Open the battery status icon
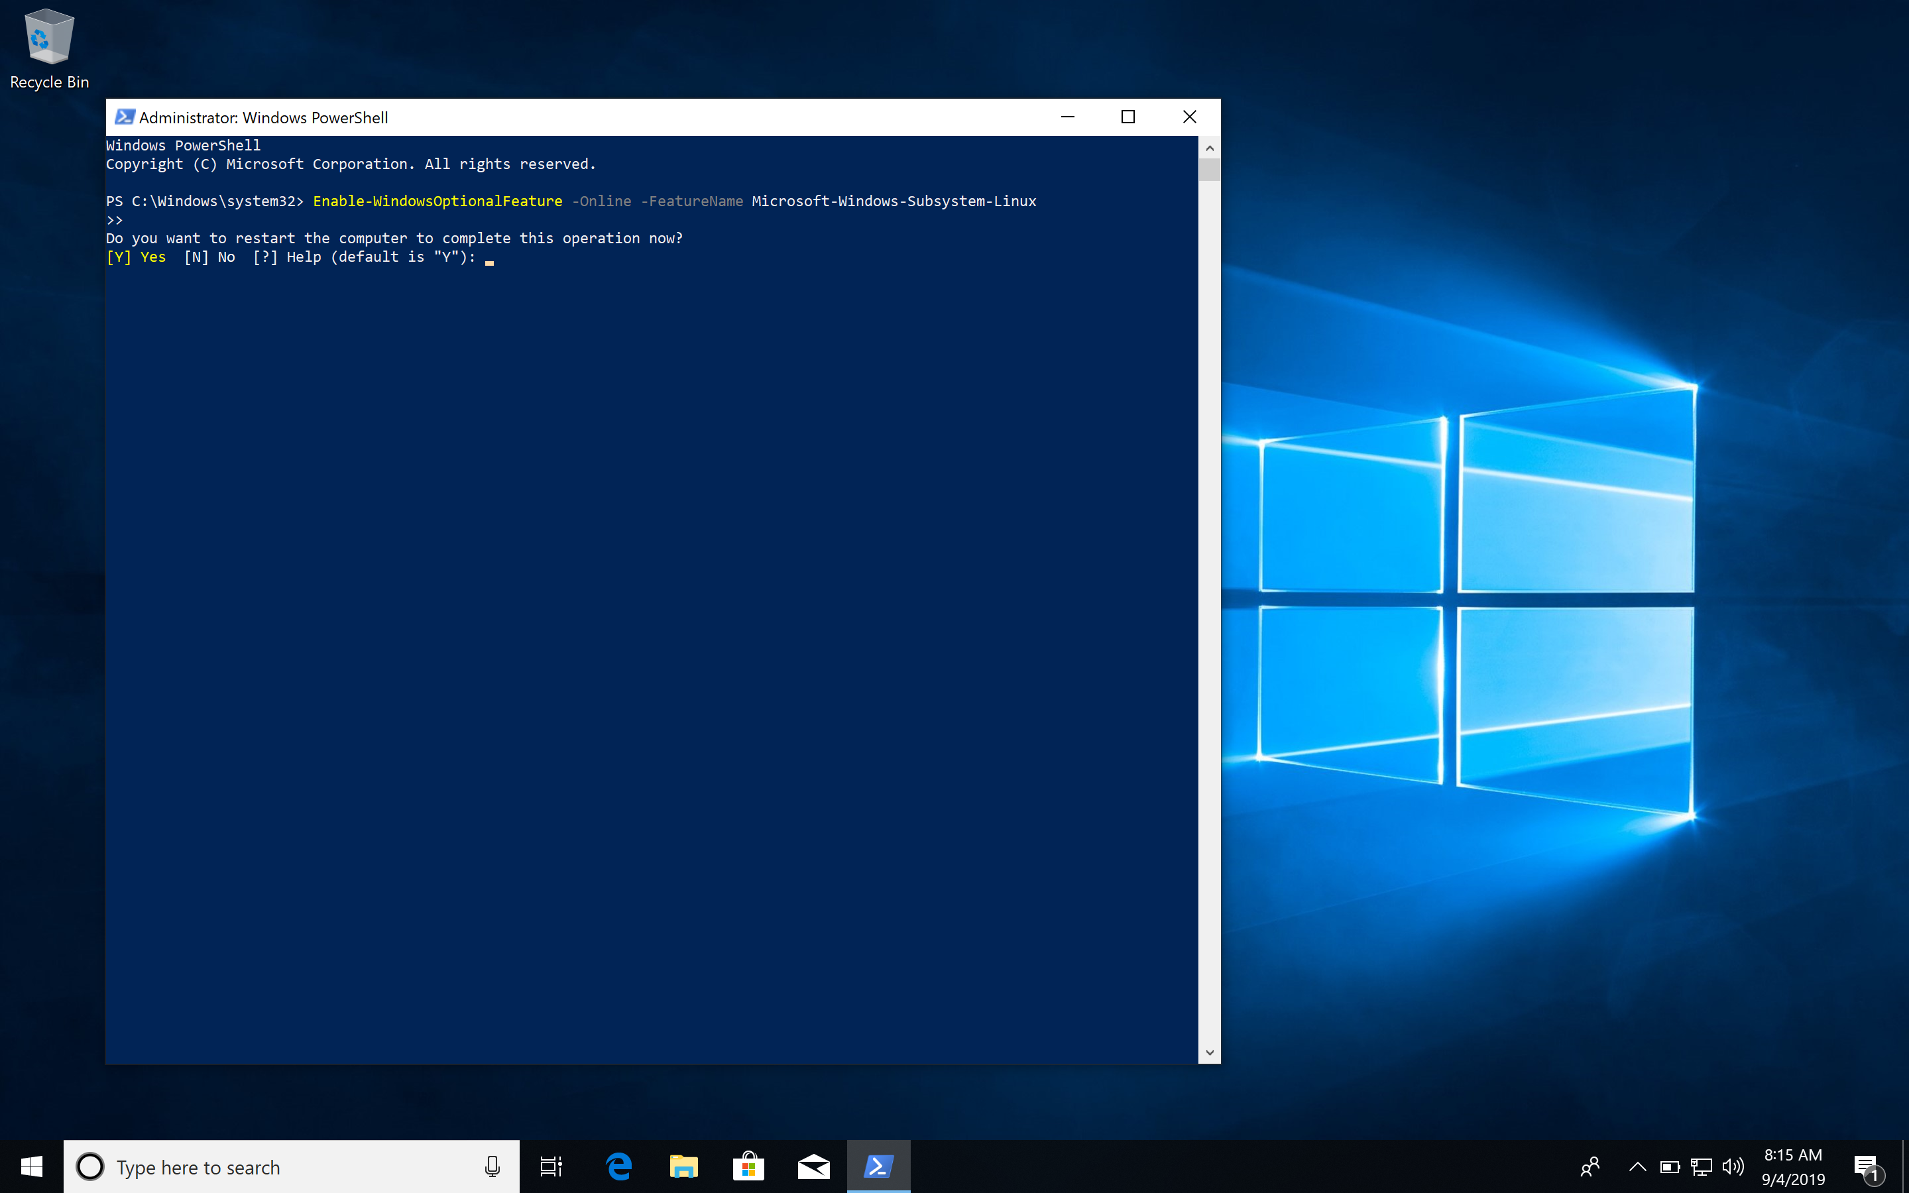Screen dimensions: 1909x1193 [1669, 1166]
